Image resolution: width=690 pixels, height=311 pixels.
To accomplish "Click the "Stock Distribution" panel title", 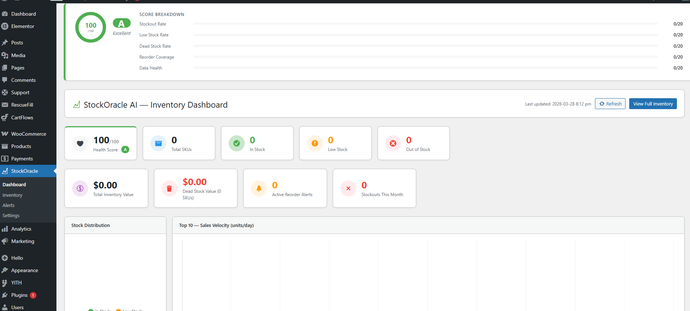I will click(x=91, y=225).
